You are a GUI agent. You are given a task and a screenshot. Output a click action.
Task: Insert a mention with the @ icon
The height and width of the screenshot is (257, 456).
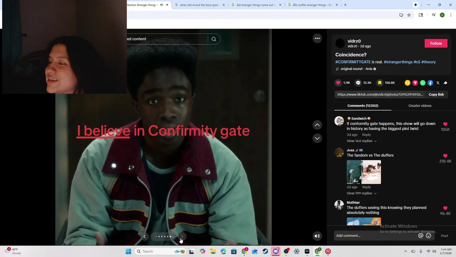pos(421,236)
